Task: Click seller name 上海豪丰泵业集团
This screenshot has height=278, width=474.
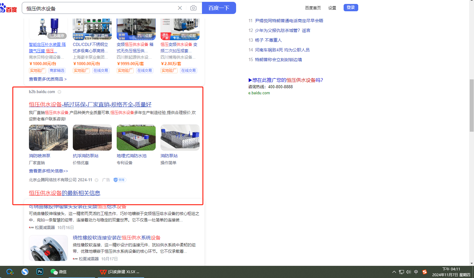Action: click(90, 57)
